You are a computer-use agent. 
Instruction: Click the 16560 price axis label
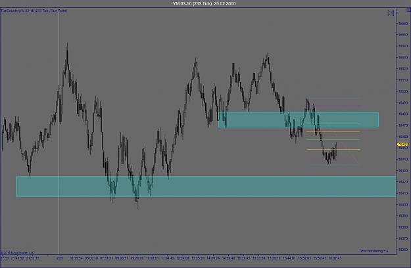403,24
